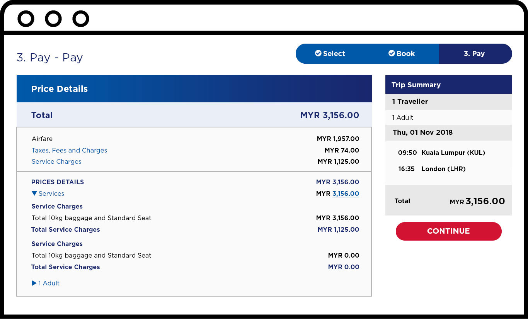Click the Price Details header bar
Viewport: 528px width, 319px height.
tap(194, 89)
